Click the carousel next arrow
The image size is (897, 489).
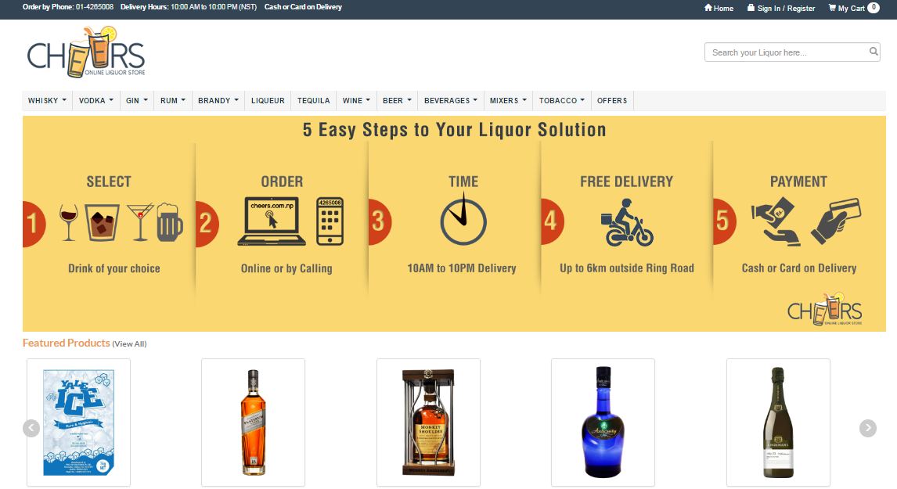point(867,428)
